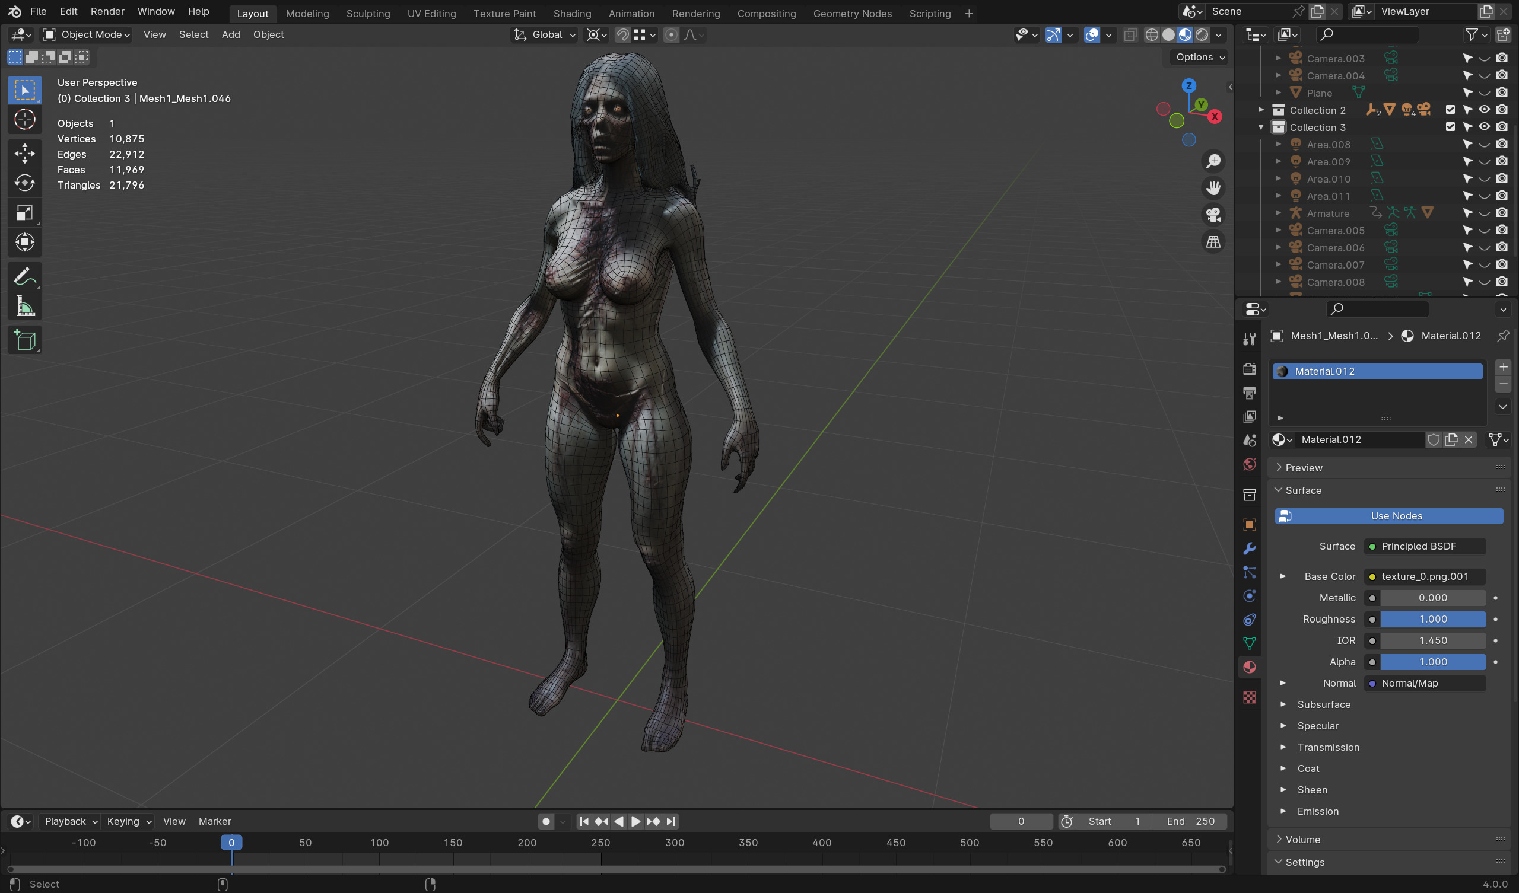Open the File menu
This screenshot has height=893, width=1519.
(38, 11)
